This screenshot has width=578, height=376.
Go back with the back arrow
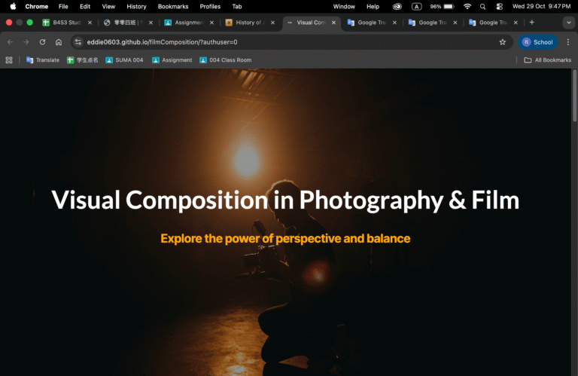pyautogui.click(x=10, y=42)
